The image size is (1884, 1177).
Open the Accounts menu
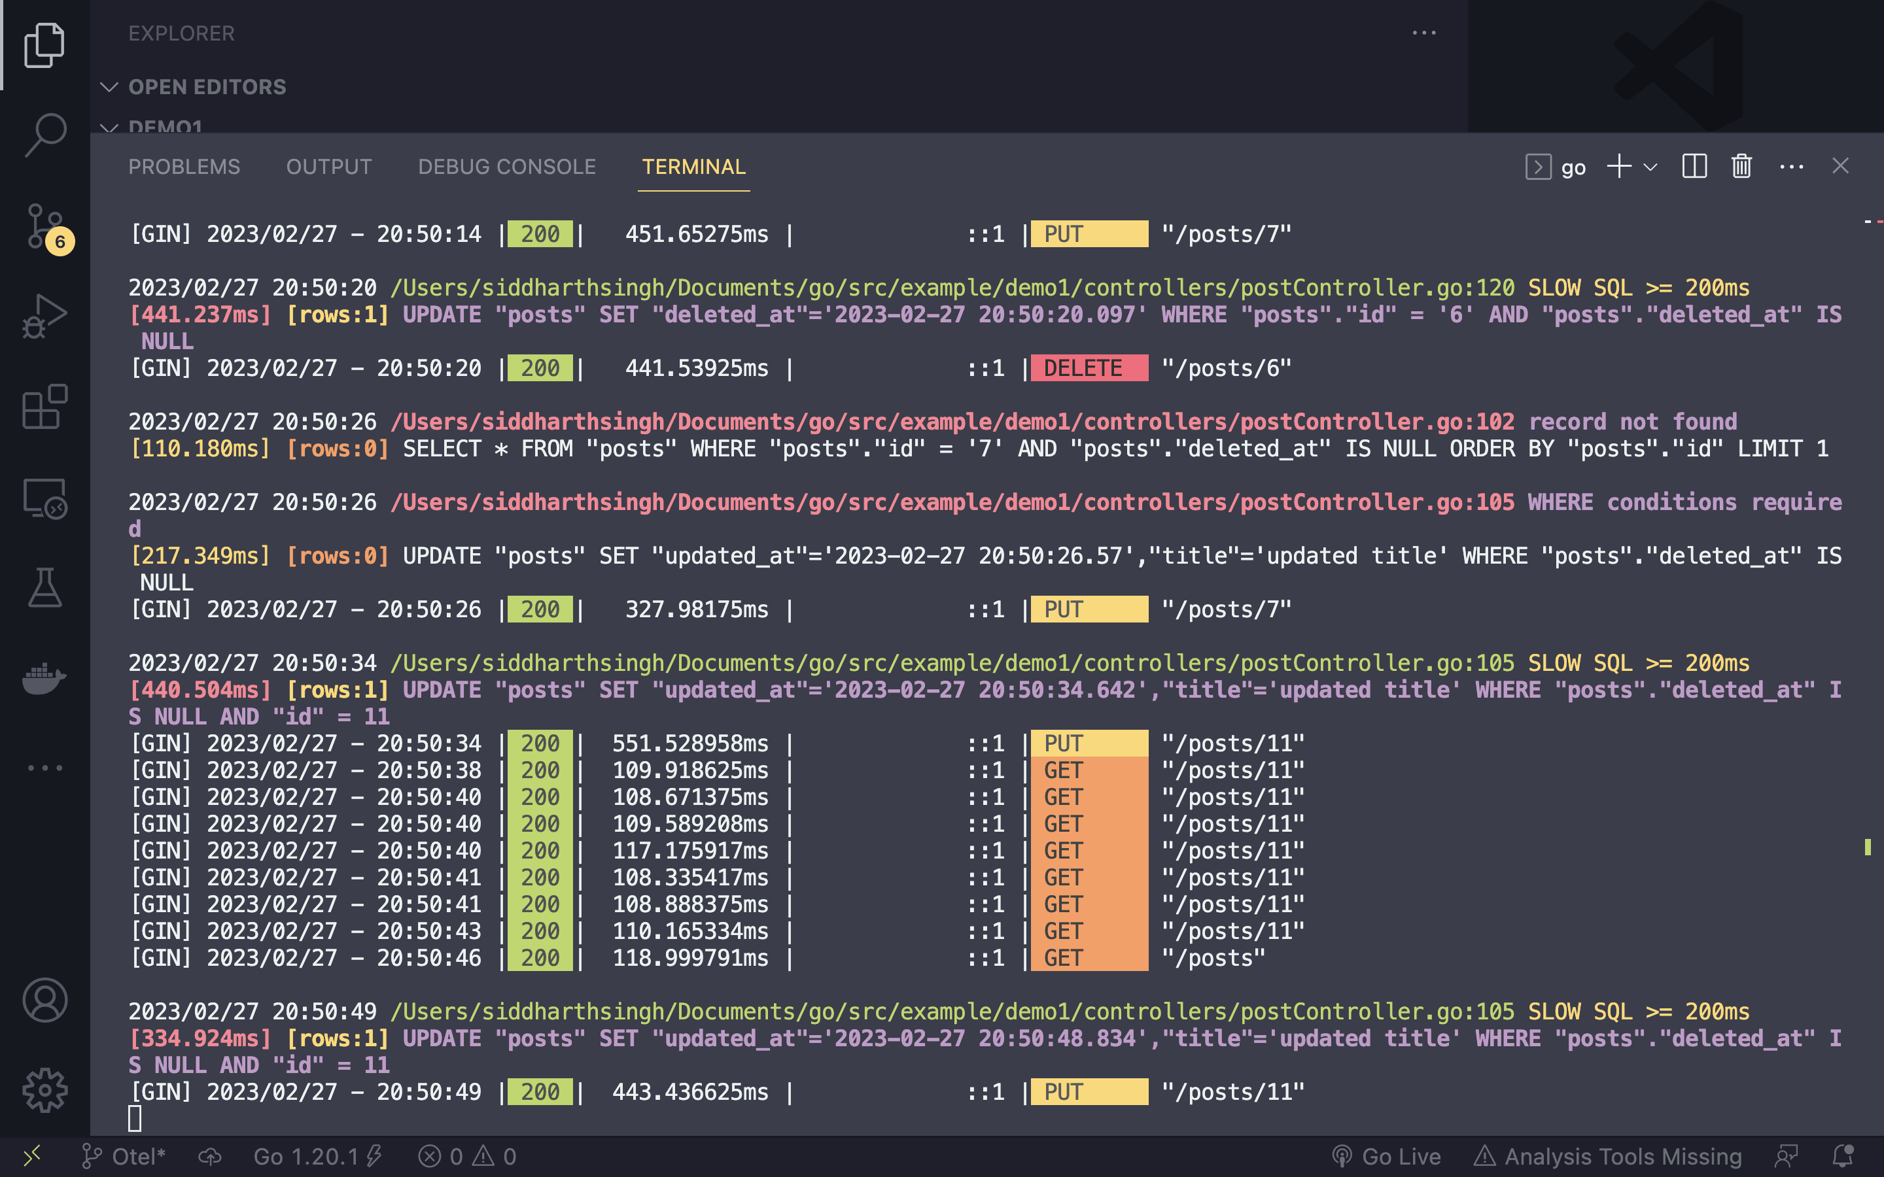tap(44, 1000)
